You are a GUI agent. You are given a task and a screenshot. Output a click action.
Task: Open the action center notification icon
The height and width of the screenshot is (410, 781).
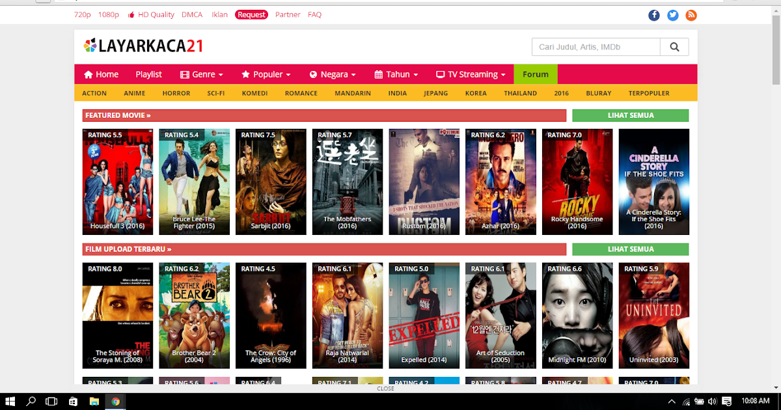tap(727, 401)
